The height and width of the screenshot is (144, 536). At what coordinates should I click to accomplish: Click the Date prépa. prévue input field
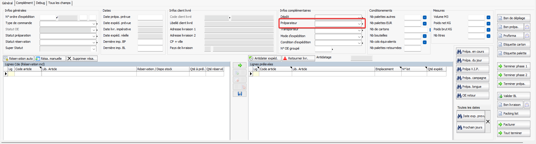pos(150,18)
